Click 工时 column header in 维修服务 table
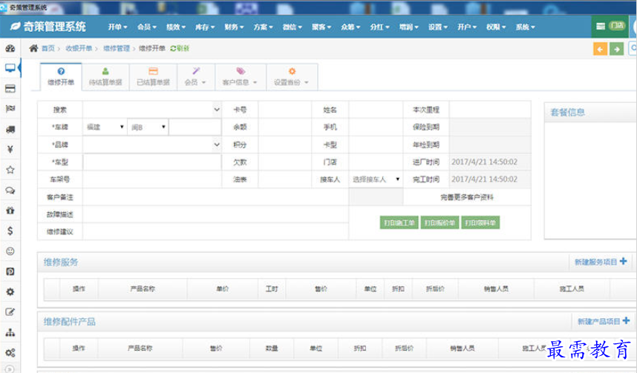This screenshot has width=637, height=373. (272, 288)
